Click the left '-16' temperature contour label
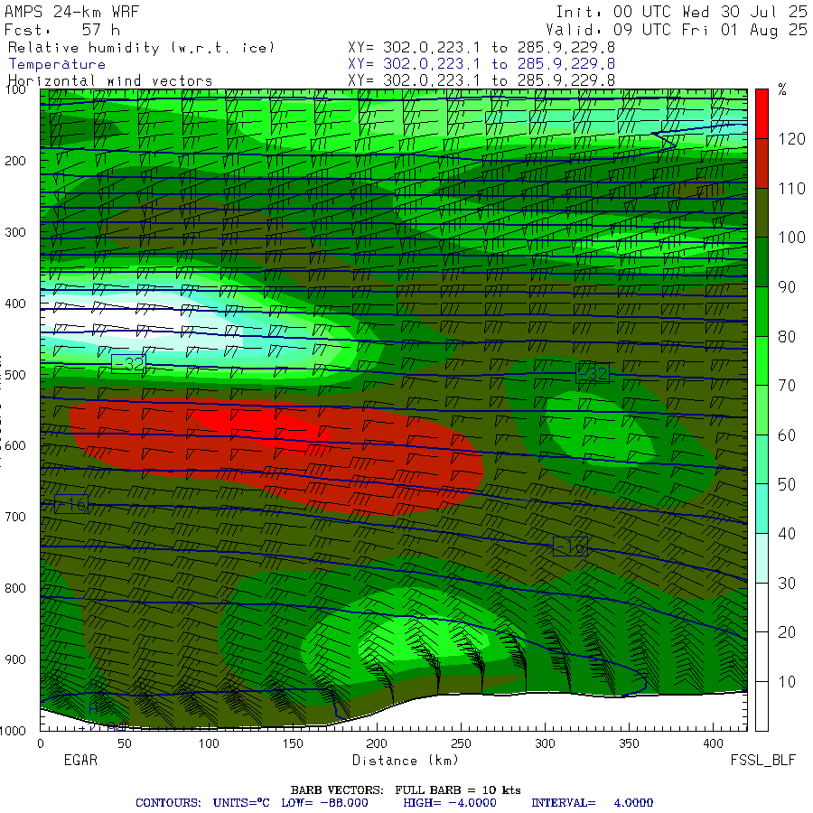Viewport: 813px width, 813px height. tap(71, 504)
